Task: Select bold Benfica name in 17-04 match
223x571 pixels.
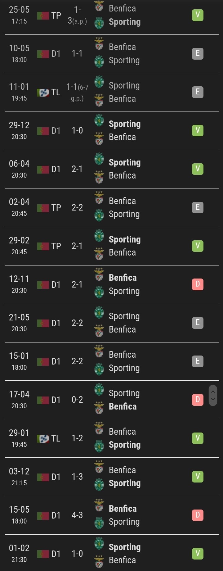Action: point(123,406)
